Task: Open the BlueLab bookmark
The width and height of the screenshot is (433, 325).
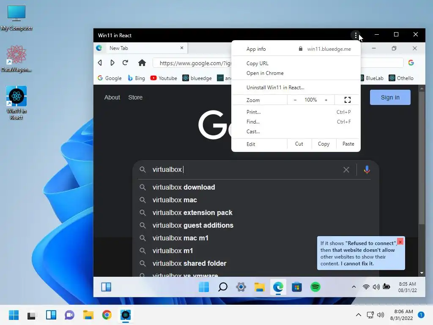Action: point(372,78)
